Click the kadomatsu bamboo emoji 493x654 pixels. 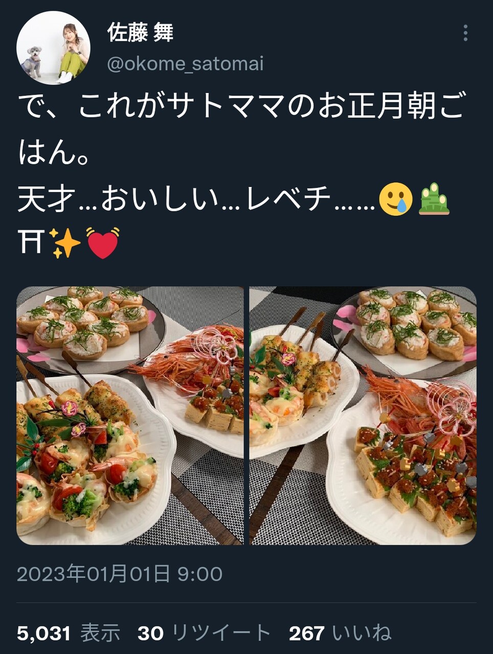(x=434, y=199)
